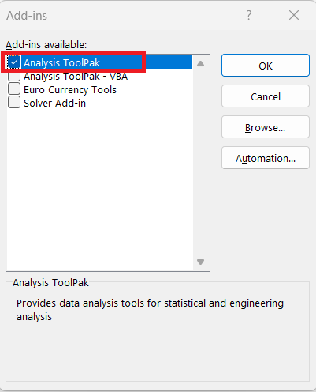Select the Euro Currency Tools label

click(x=70, y=90)
